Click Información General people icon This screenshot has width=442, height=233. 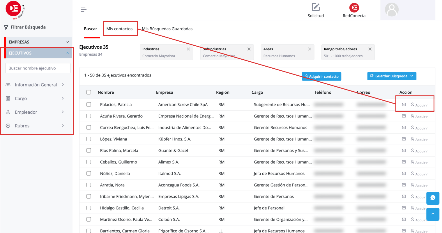[8, 85]
